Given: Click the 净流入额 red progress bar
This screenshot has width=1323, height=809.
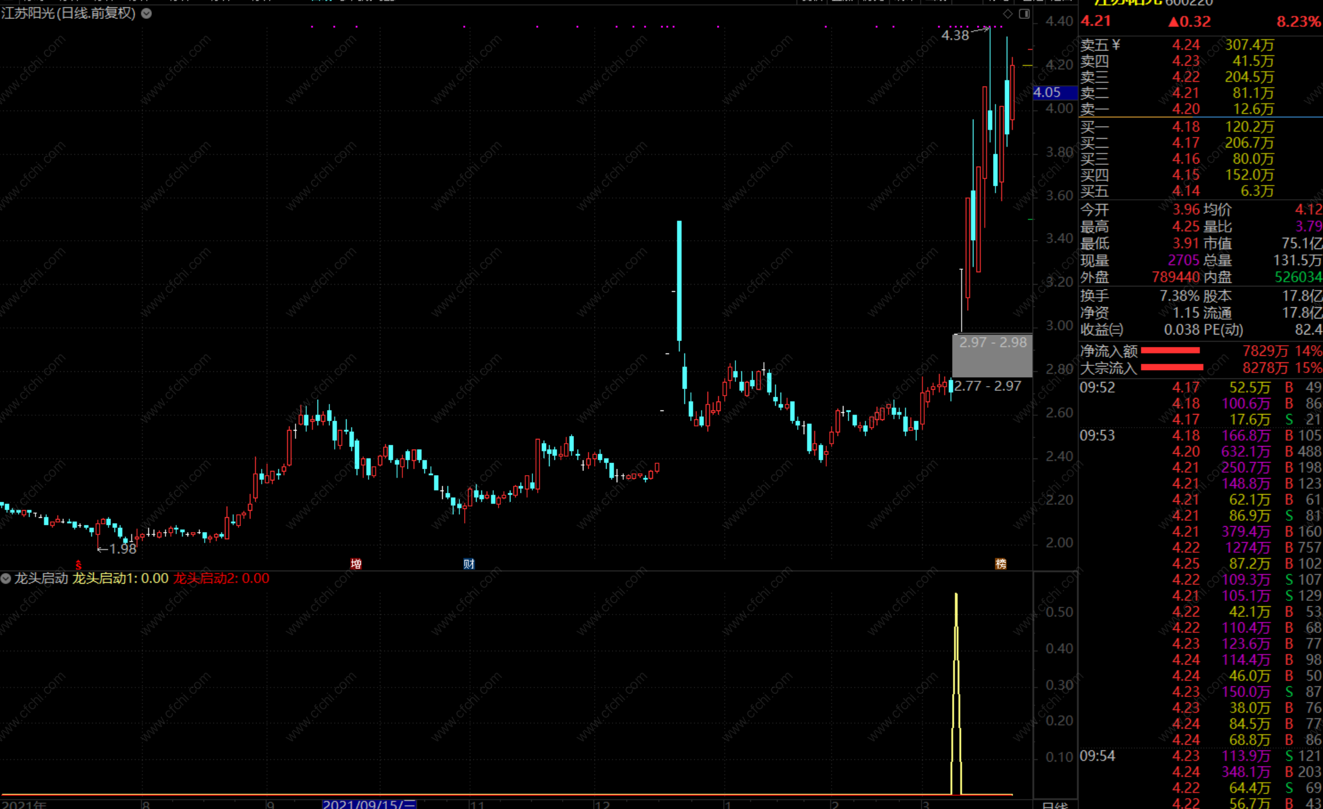Looking at the screenshot, I should click(x=1170, y=351).
